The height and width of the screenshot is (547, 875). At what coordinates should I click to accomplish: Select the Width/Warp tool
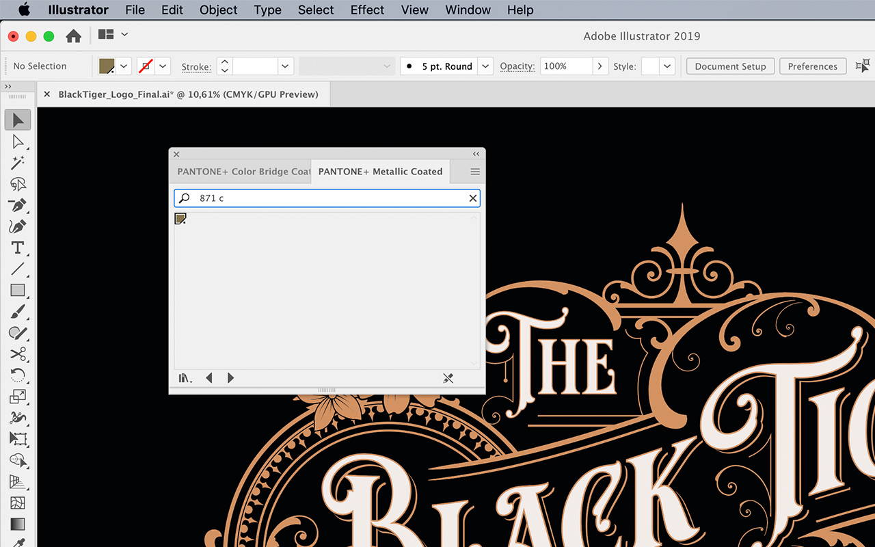18,418
